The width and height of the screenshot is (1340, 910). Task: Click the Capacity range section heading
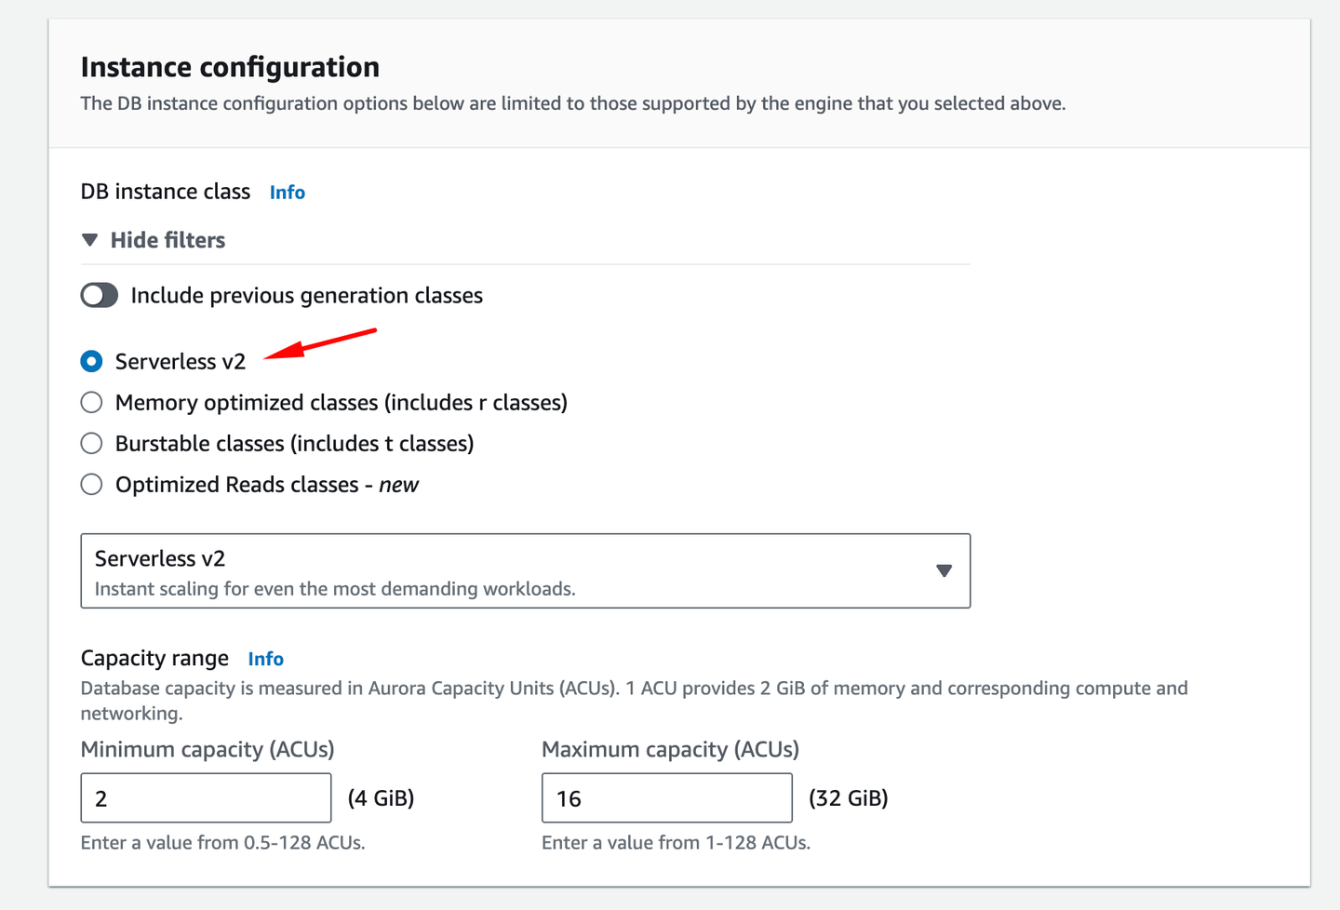(x=154, y=658)
